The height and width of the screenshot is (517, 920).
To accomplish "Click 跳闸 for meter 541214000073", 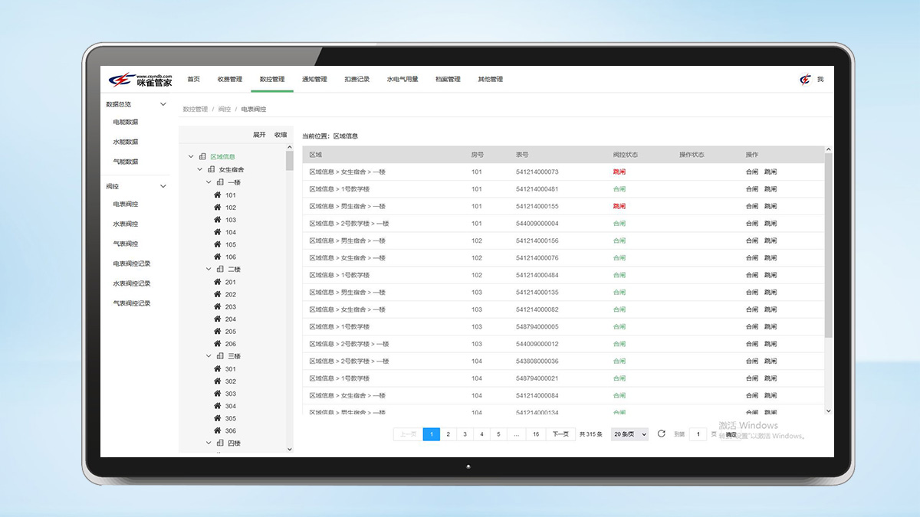I will (x=770, y=172).
